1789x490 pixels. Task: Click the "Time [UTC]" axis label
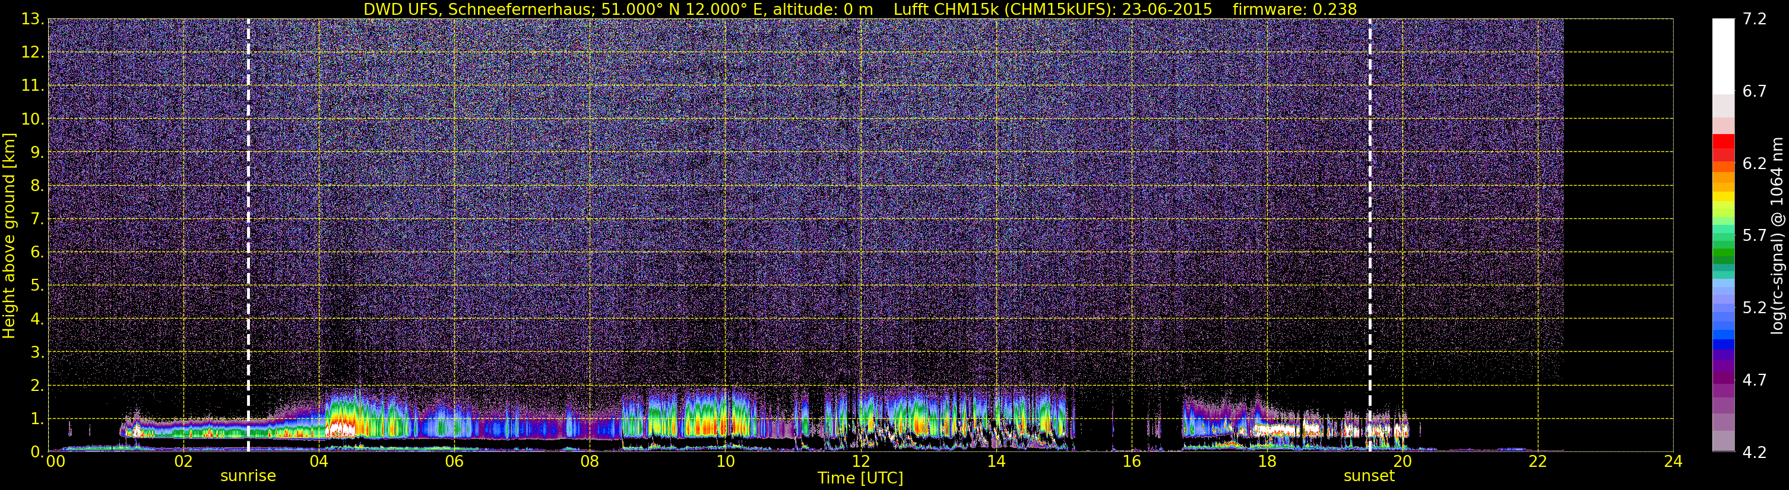[x=860, y=478]
